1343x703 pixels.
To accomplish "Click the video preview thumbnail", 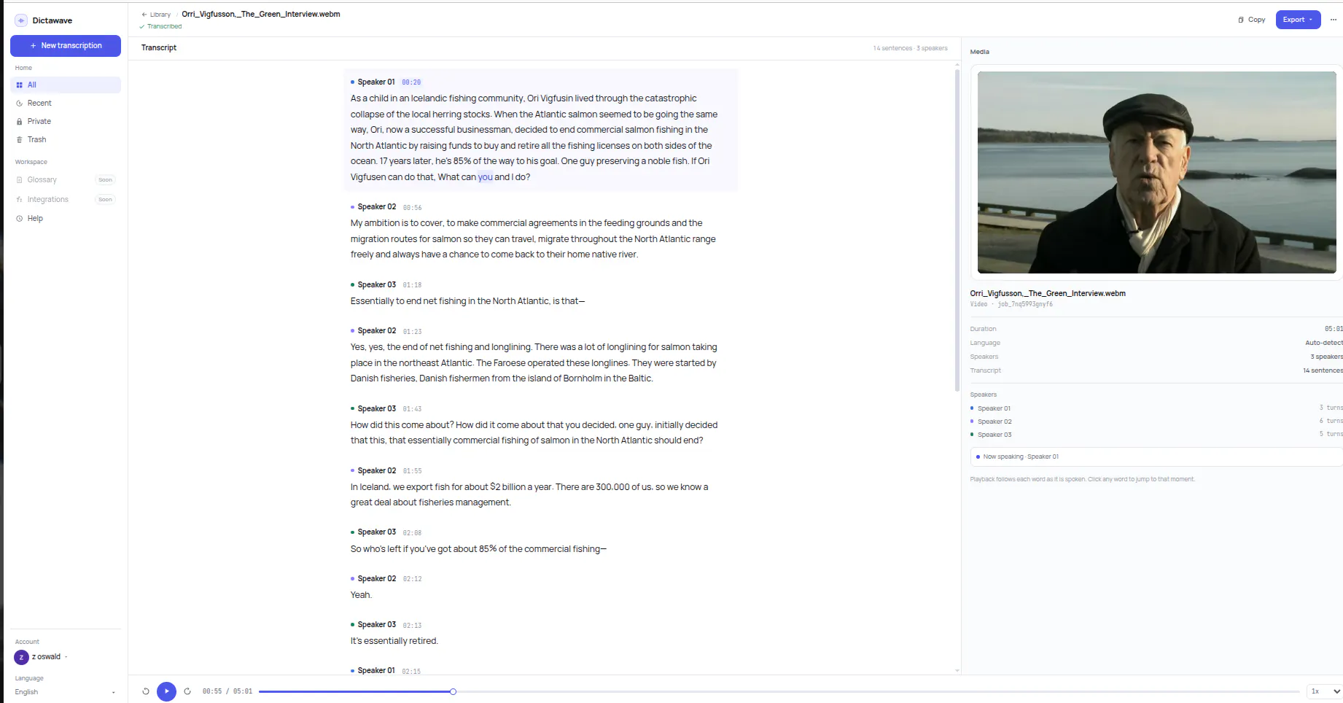I will pyautogui.click(x=1156, y=172).
